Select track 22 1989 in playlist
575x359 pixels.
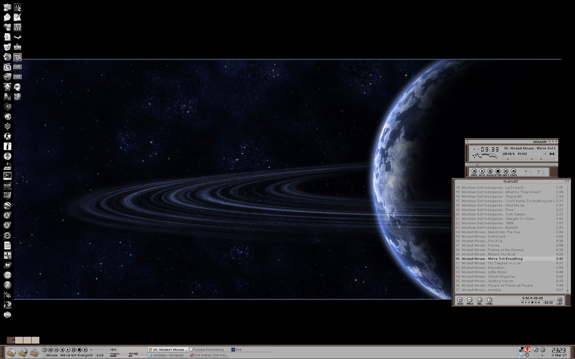pos(509,223)
